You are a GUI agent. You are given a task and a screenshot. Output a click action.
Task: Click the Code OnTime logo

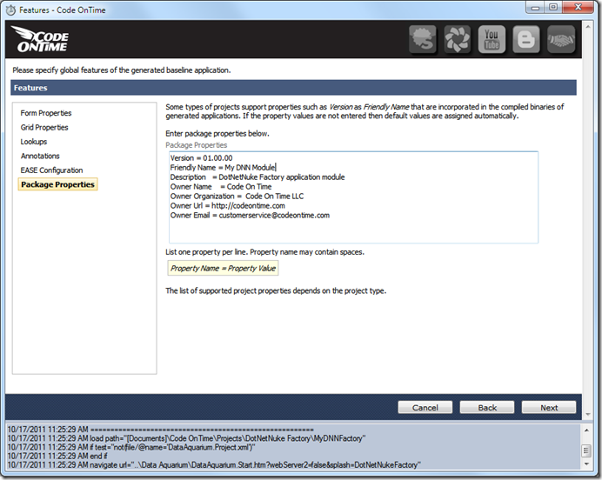40,39
